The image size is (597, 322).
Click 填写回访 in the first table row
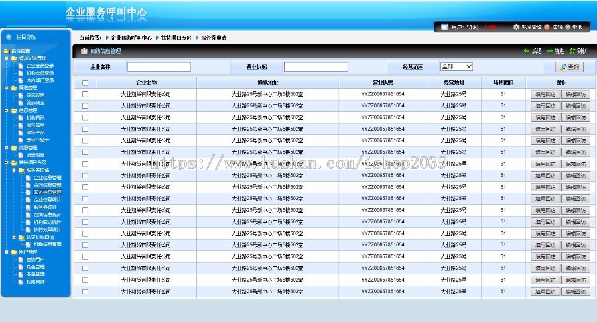point(545,95)
